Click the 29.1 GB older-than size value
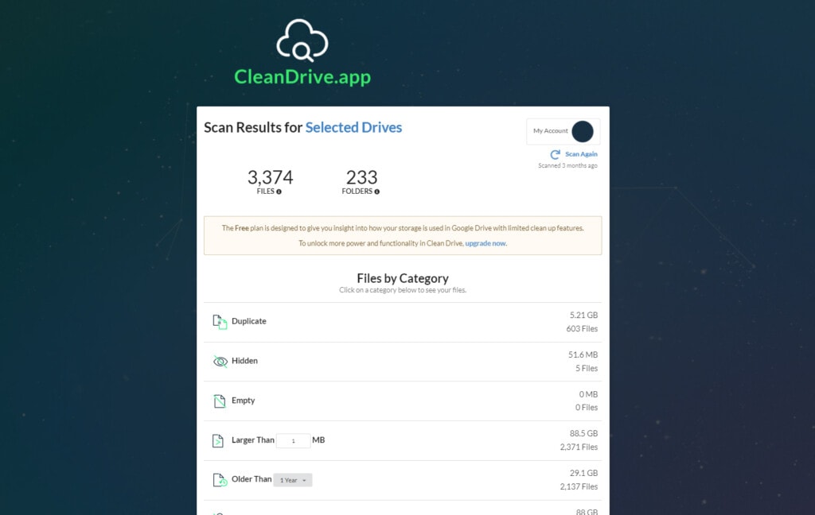 pyautogui.click(x=583, y=473)
